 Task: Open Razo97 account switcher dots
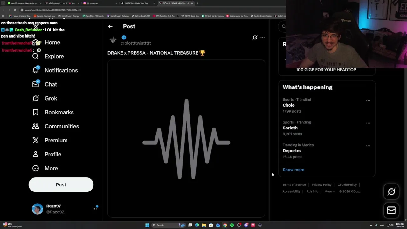(95, 209)
